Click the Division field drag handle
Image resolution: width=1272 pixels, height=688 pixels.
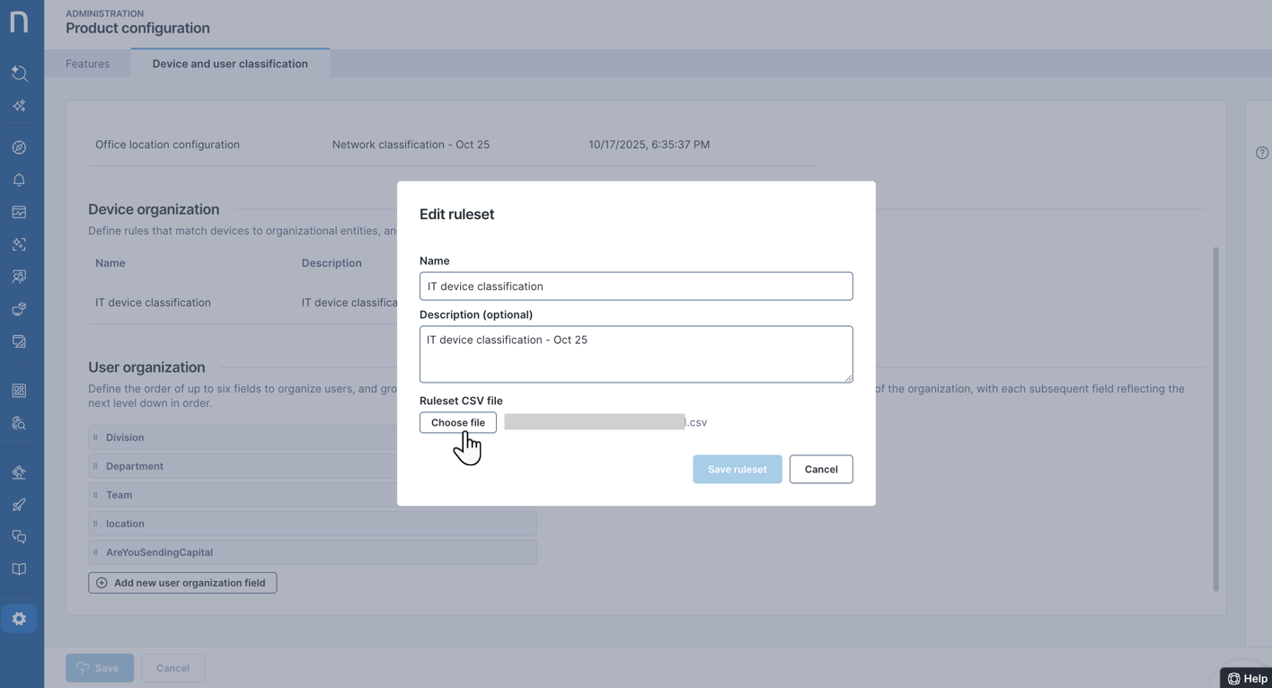[x=95, y=437]
